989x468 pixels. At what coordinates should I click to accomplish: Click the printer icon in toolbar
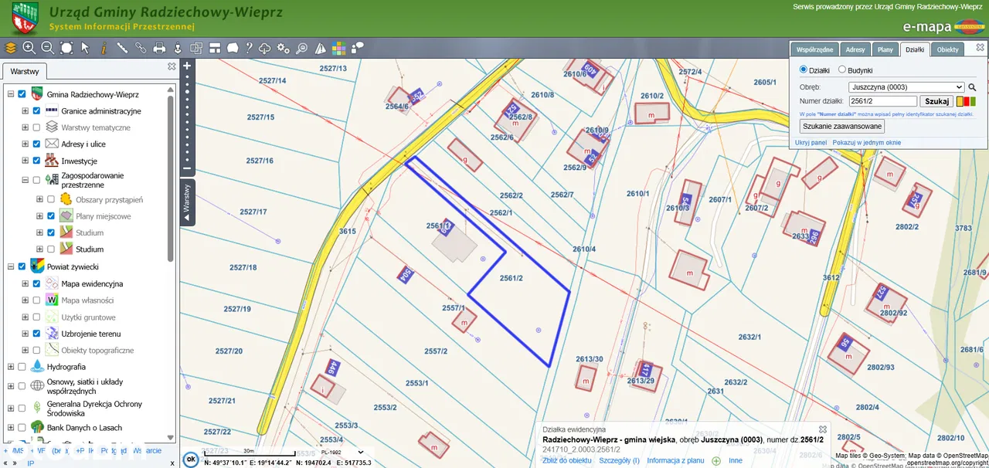(159, 48)
